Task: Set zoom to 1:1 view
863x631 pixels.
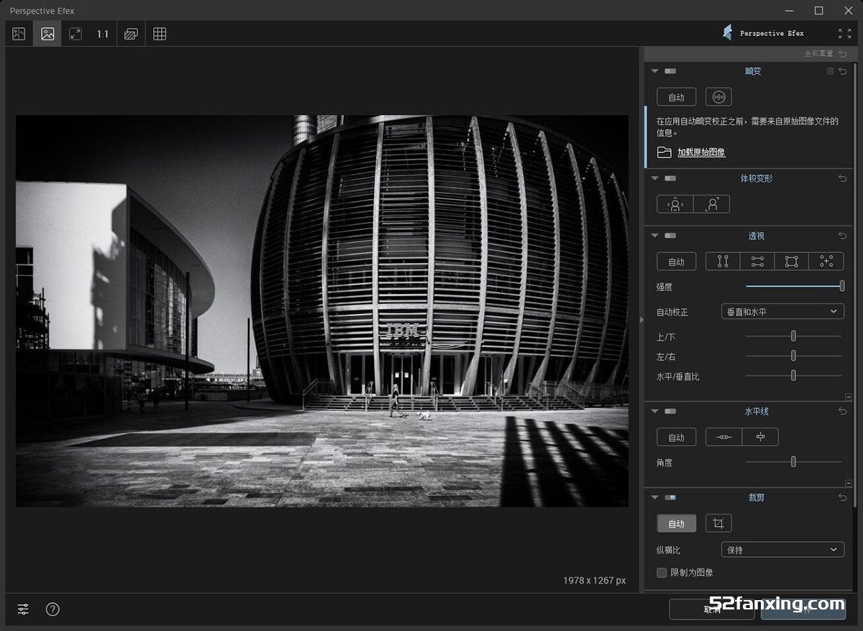Action: click(x=103, y=34)
